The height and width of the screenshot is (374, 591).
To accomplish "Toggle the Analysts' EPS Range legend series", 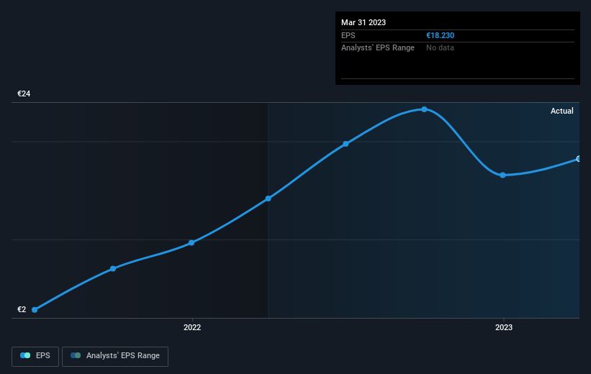I will tap(115, 356).
